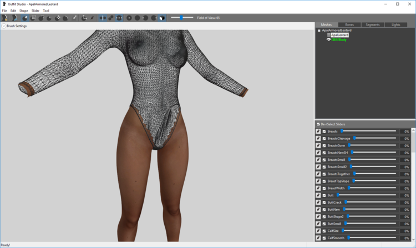Expand the Brush Settings panel
Viewport: 416px width, 248px height.
[x=4, y=26]
